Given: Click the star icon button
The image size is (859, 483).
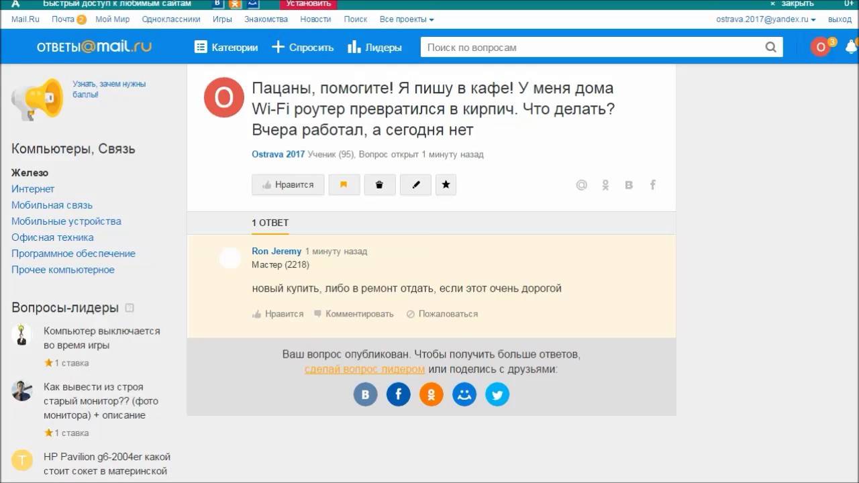Looking at the screenshot, I should point(446,184).
